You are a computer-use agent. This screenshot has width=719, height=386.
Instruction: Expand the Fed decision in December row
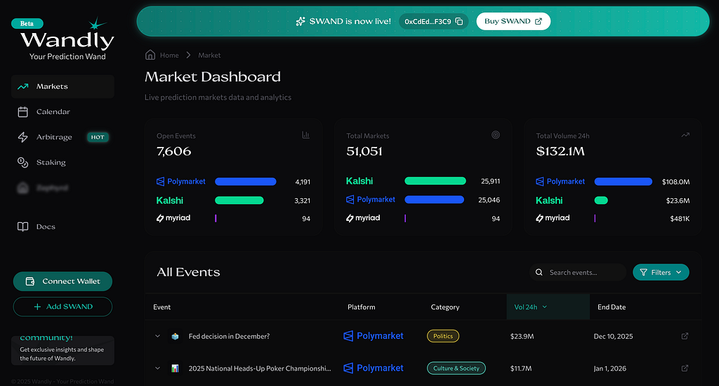coord(157,336)
